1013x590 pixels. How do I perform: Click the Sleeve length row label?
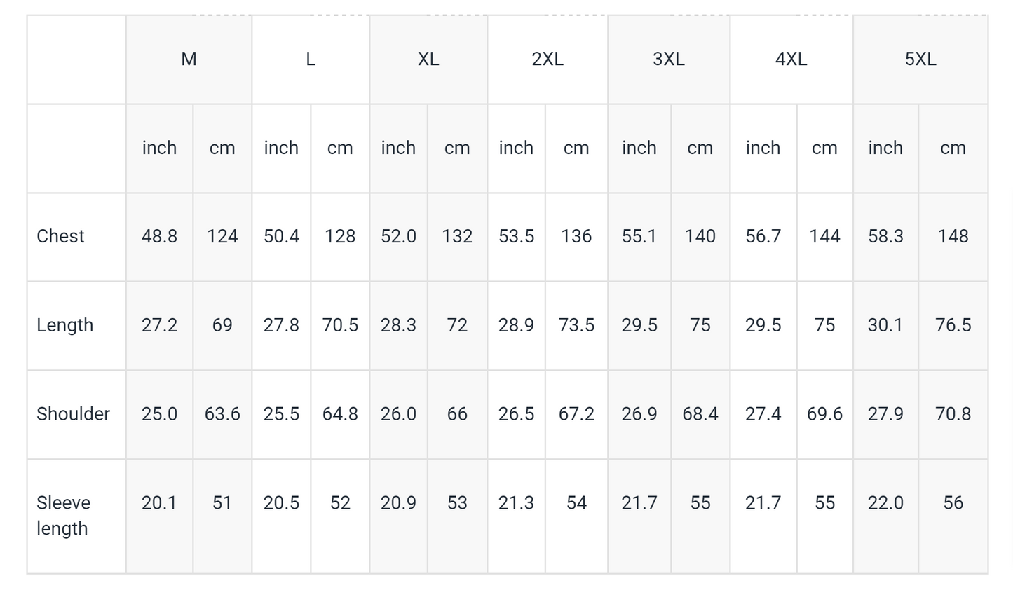point(63,515)
